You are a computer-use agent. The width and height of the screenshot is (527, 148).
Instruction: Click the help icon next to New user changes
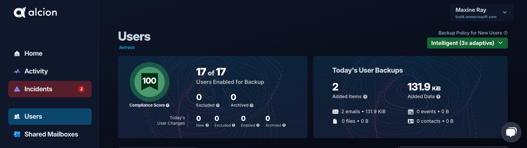pyautogui.click(x=207, y=125)
